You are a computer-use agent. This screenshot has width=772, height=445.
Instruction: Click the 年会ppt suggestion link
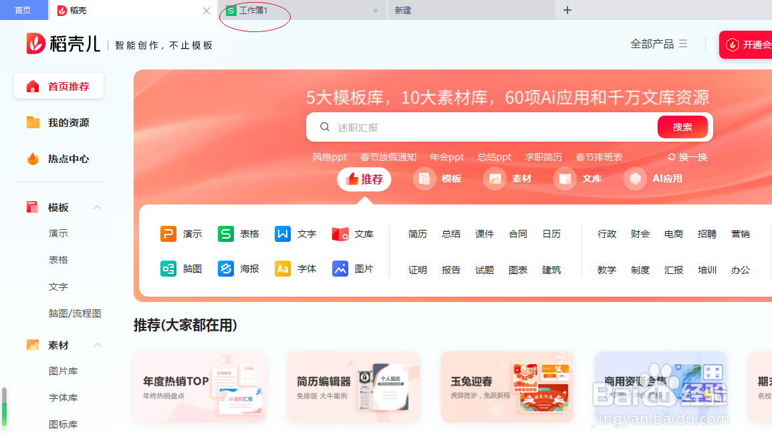click(x=446, y=157)
